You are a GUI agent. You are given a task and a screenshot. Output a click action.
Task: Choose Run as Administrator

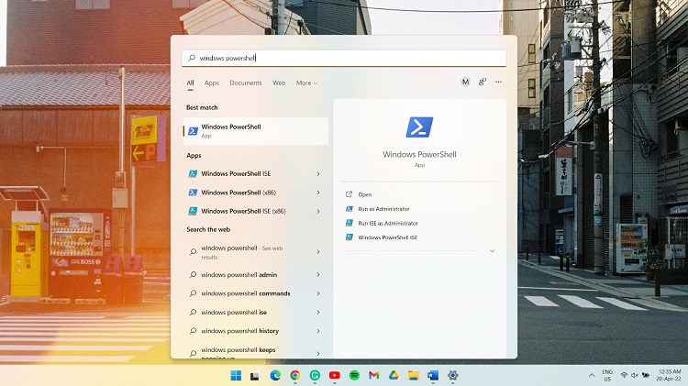pos(383,209)
